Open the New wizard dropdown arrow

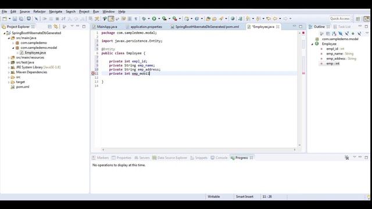click(x=9, y=19)
